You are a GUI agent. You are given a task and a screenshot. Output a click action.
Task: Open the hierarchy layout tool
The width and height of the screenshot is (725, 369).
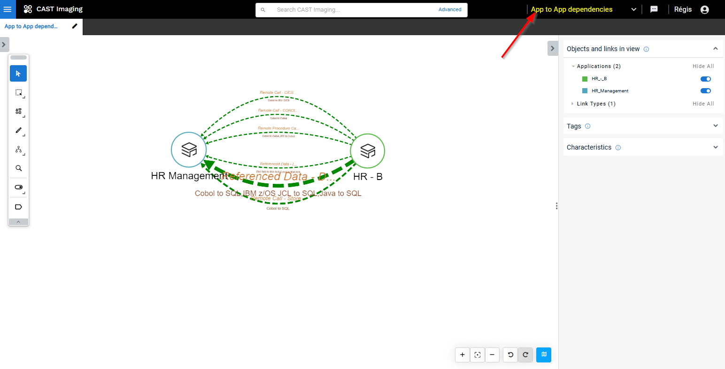pyautogui.click(x=18, y=149)
